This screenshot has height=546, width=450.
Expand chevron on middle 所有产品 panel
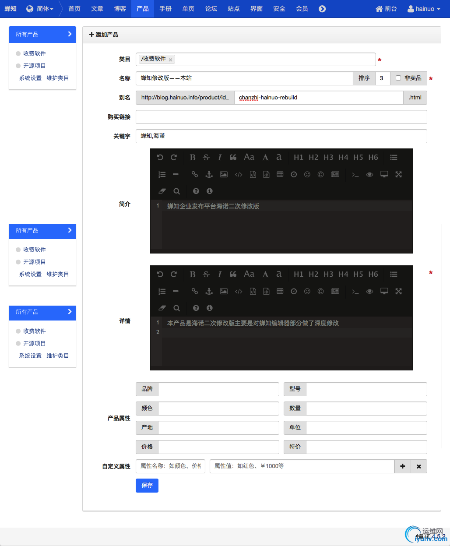(70, 230)
